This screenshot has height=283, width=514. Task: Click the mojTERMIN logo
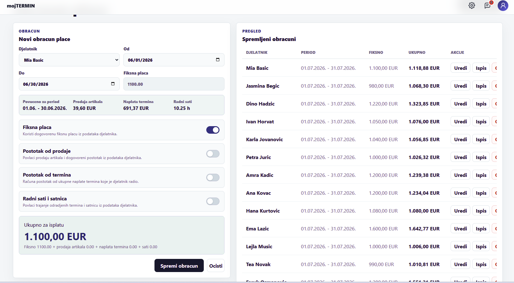coord(21,6)
